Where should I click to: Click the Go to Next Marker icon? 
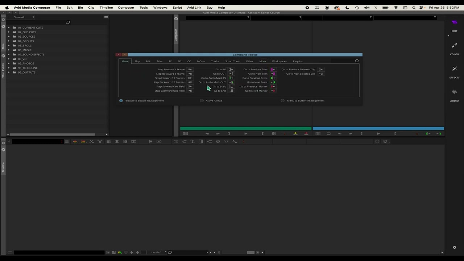pos(273,91)
